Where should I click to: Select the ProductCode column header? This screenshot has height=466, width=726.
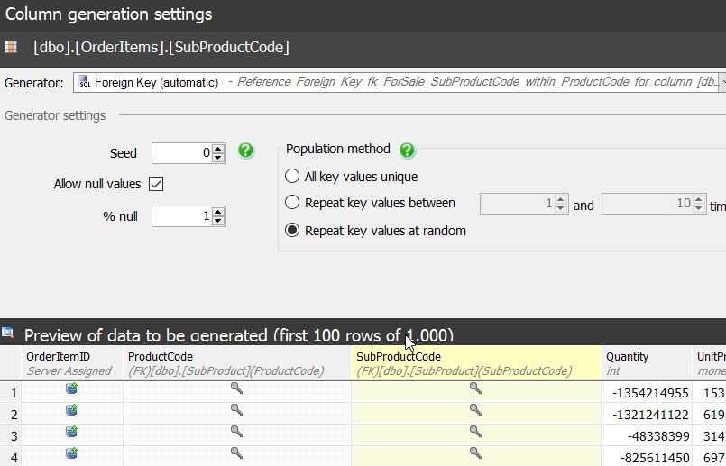237,363
